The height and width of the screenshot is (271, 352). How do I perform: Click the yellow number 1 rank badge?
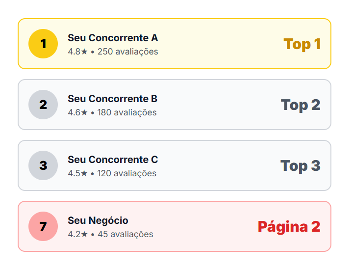[43, 44]
